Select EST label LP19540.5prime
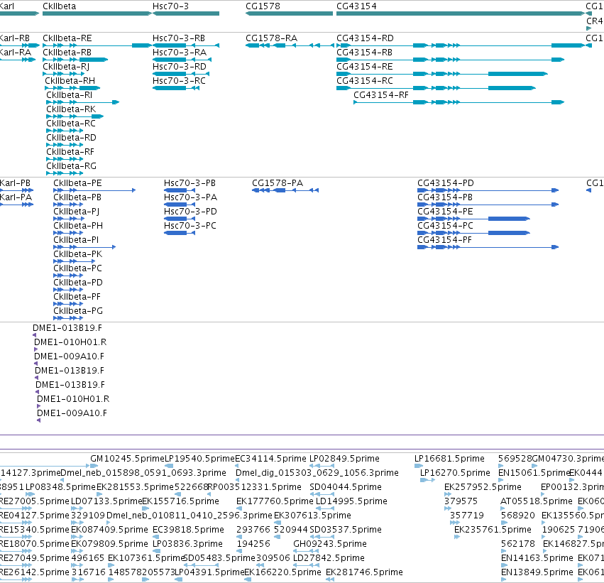Image resolution: width=604 pixels, height=583 pixels. [199, 459]
